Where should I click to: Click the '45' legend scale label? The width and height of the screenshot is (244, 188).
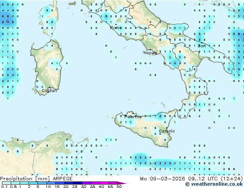click(x=110, y=186)
